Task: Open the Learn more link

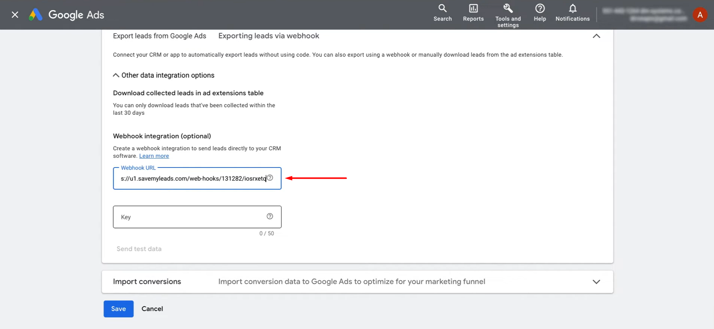Action: point(154,156)
